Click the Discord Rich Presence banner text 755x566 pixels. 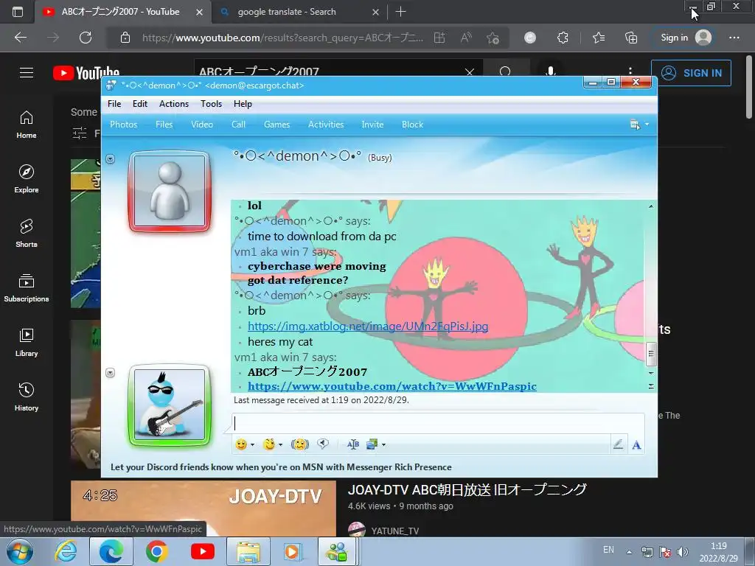(281, 467)
